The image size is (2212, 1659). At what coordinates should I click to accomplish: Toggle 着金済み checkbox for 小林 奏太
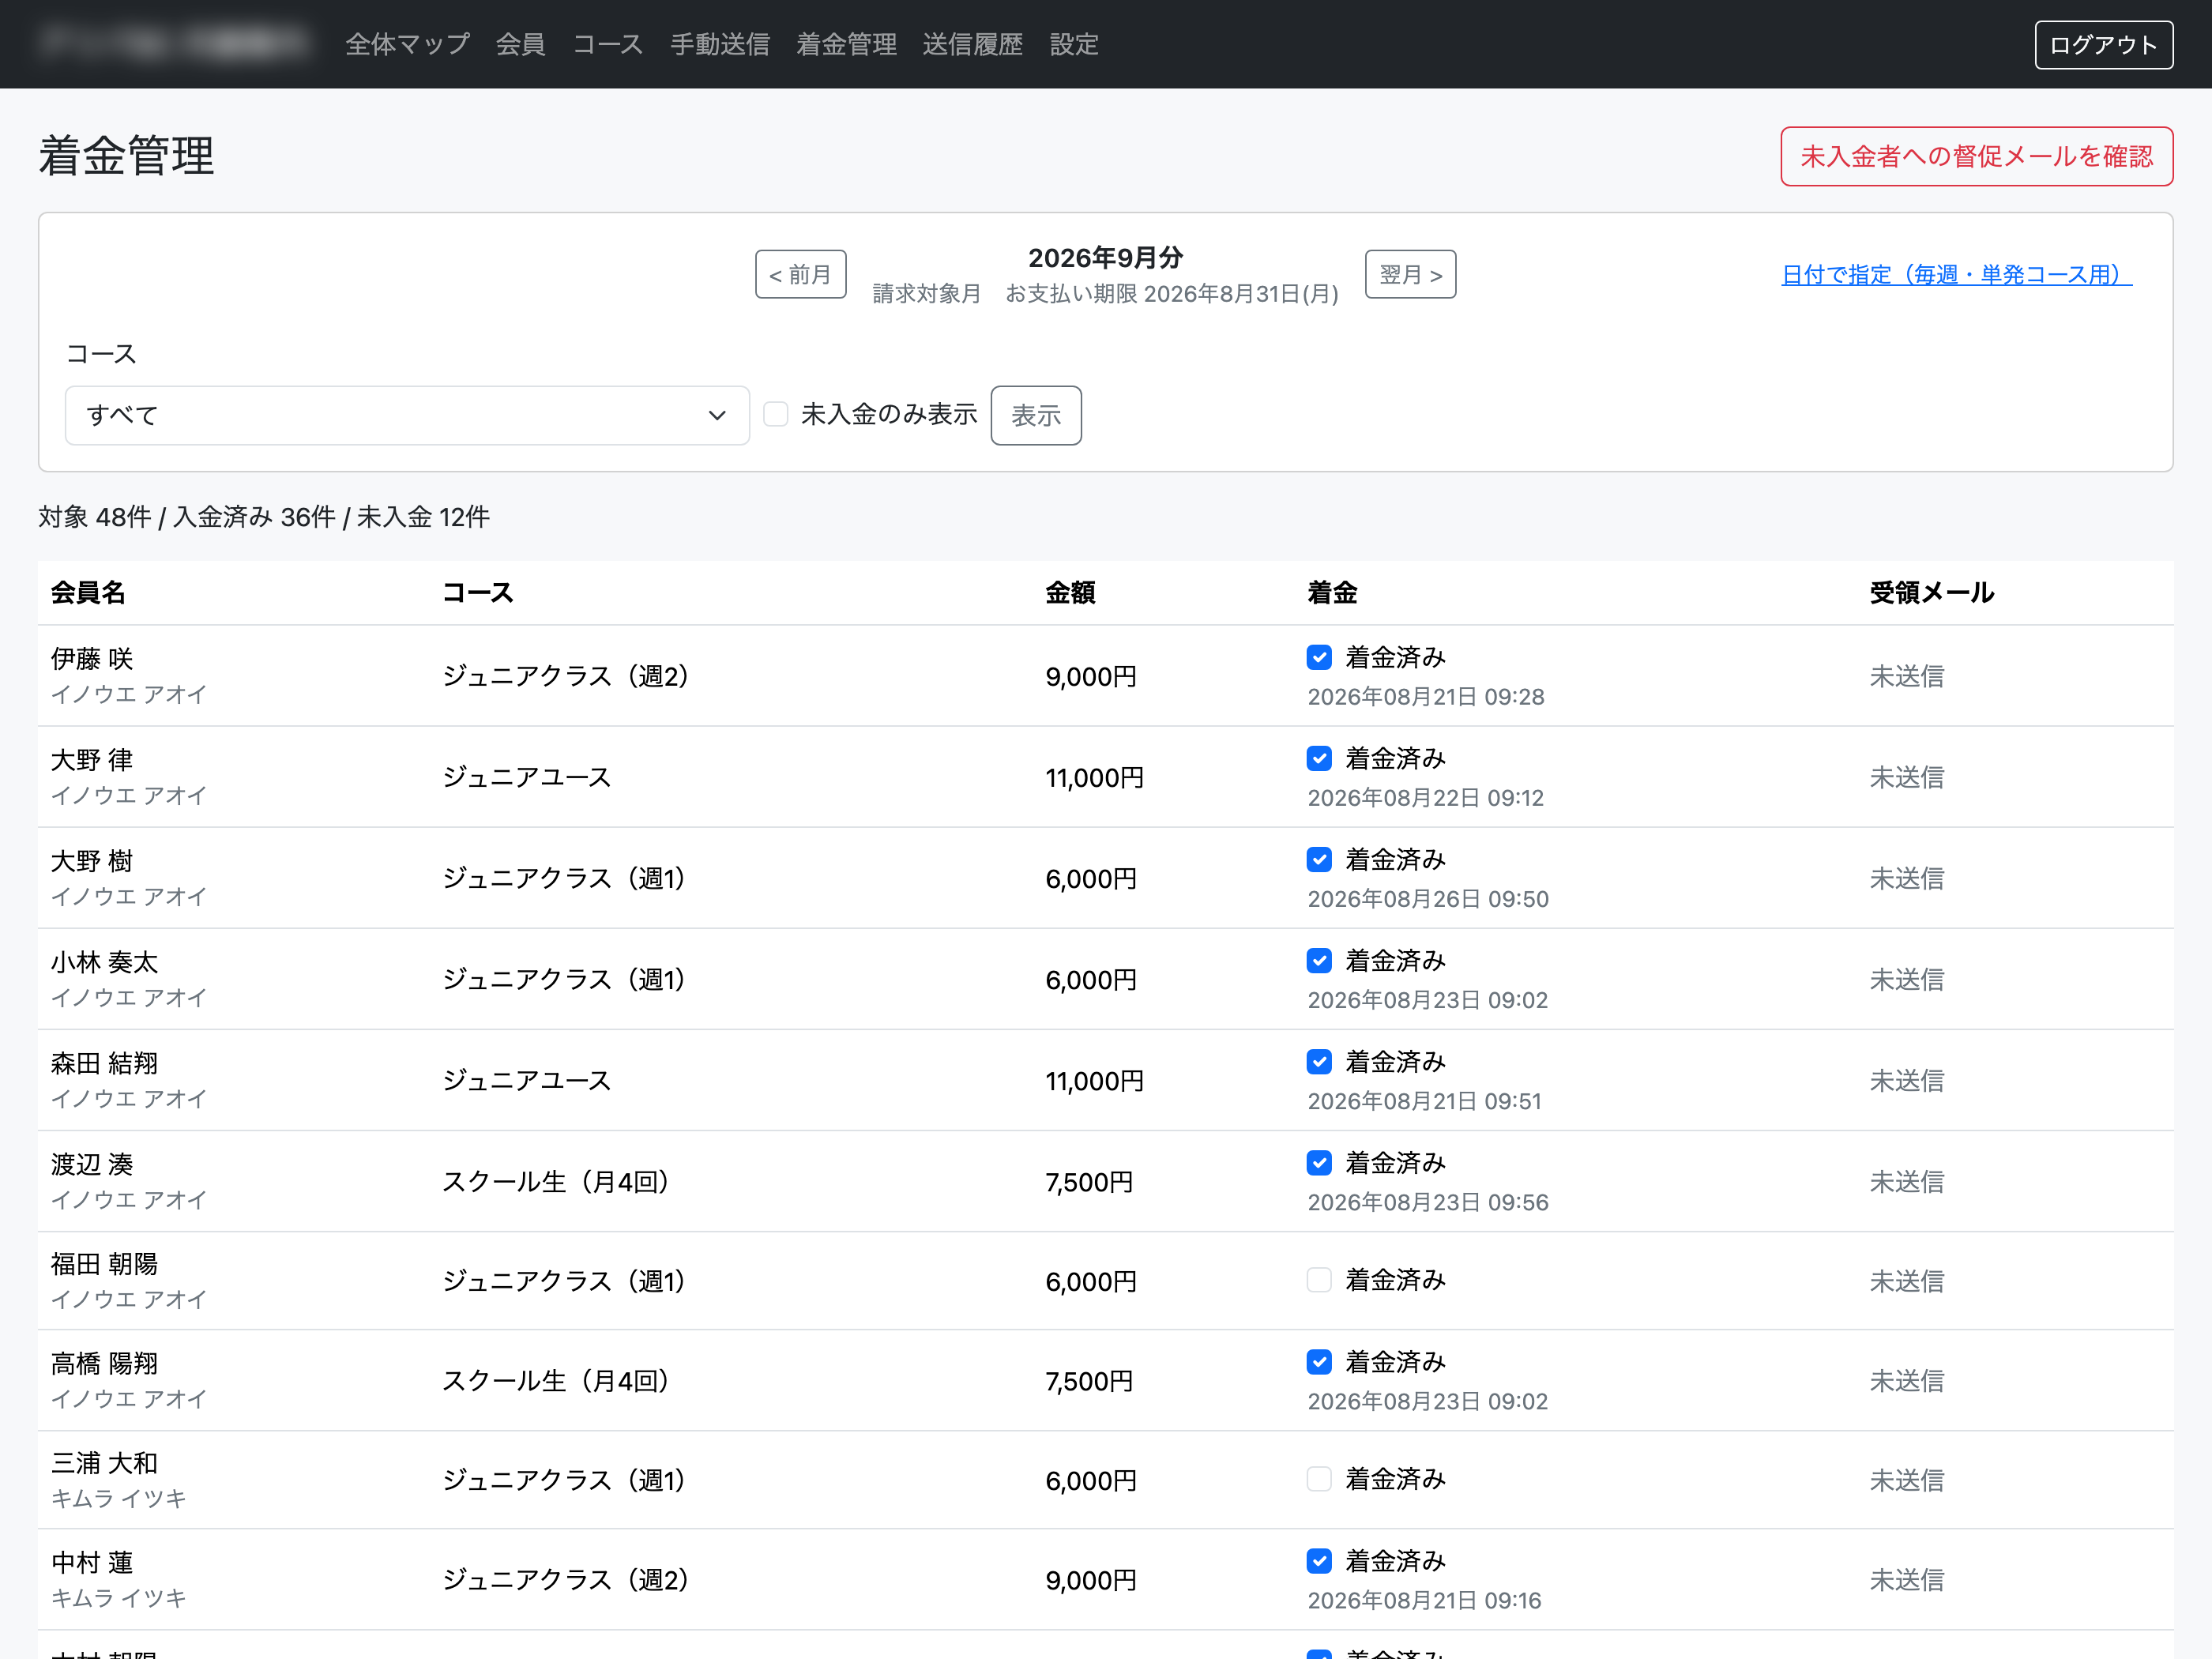point(1319,960)
